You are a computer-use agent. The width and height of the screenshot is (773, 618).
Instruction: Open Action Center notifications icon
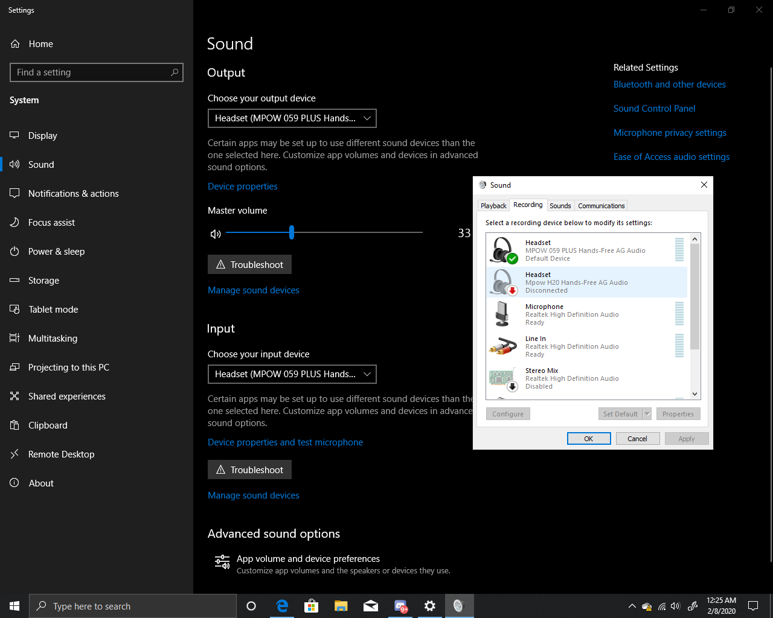(753, 606)
